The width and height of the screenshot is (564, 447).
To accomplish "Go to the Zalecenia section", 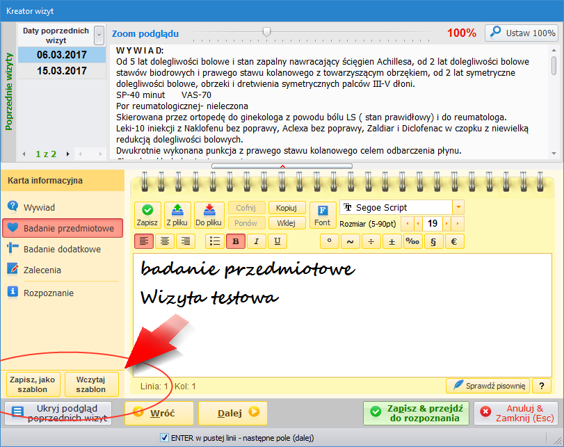I will (42, 270).
